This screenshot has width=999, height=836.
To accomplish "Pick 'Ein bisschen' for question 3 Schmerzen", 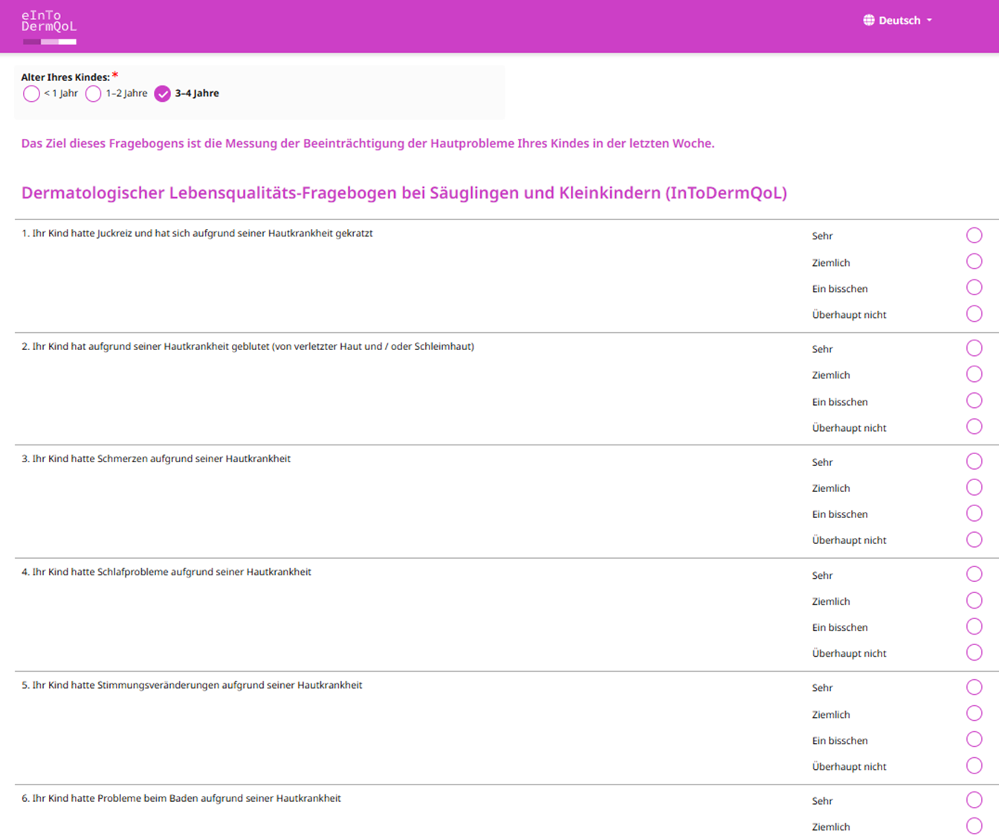I will point(974,513).
